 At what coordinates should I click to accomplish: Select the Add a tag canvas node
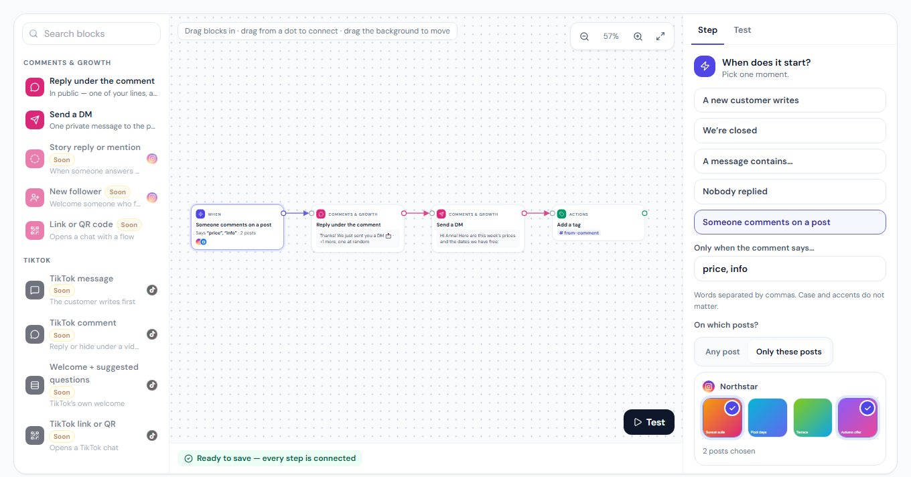click(x=599, y=223)
